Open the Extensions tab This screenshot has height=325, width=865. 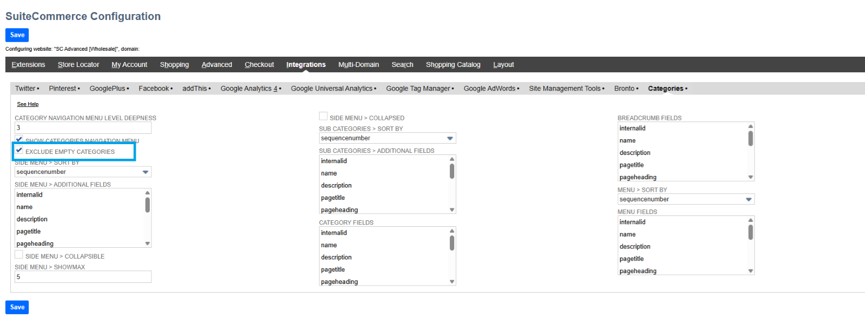coord(28,65)
